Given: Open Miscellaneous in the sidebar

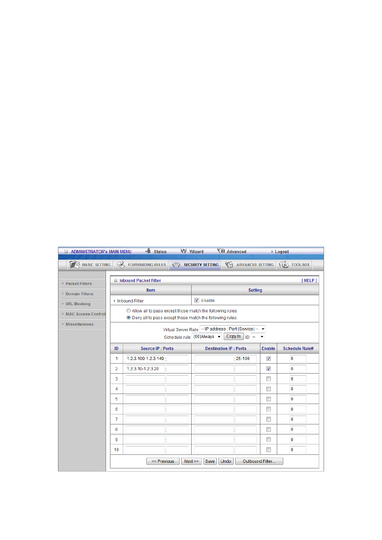Looking at the screenshot, I should (80, 324).
